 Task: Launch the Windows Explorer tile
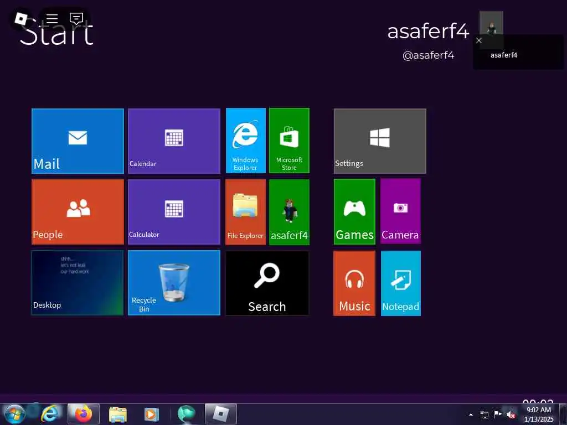point(245,141)
